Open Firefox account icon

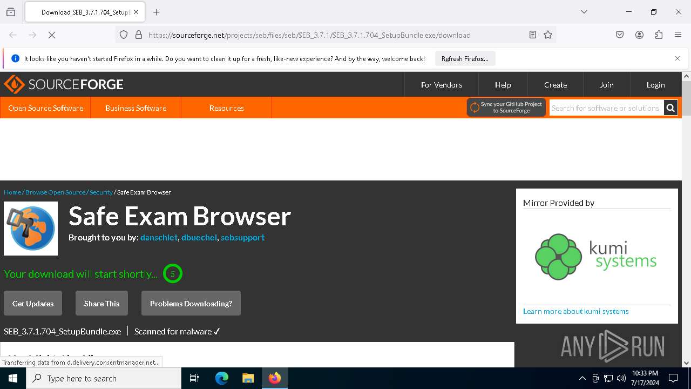tap(639, 35)
